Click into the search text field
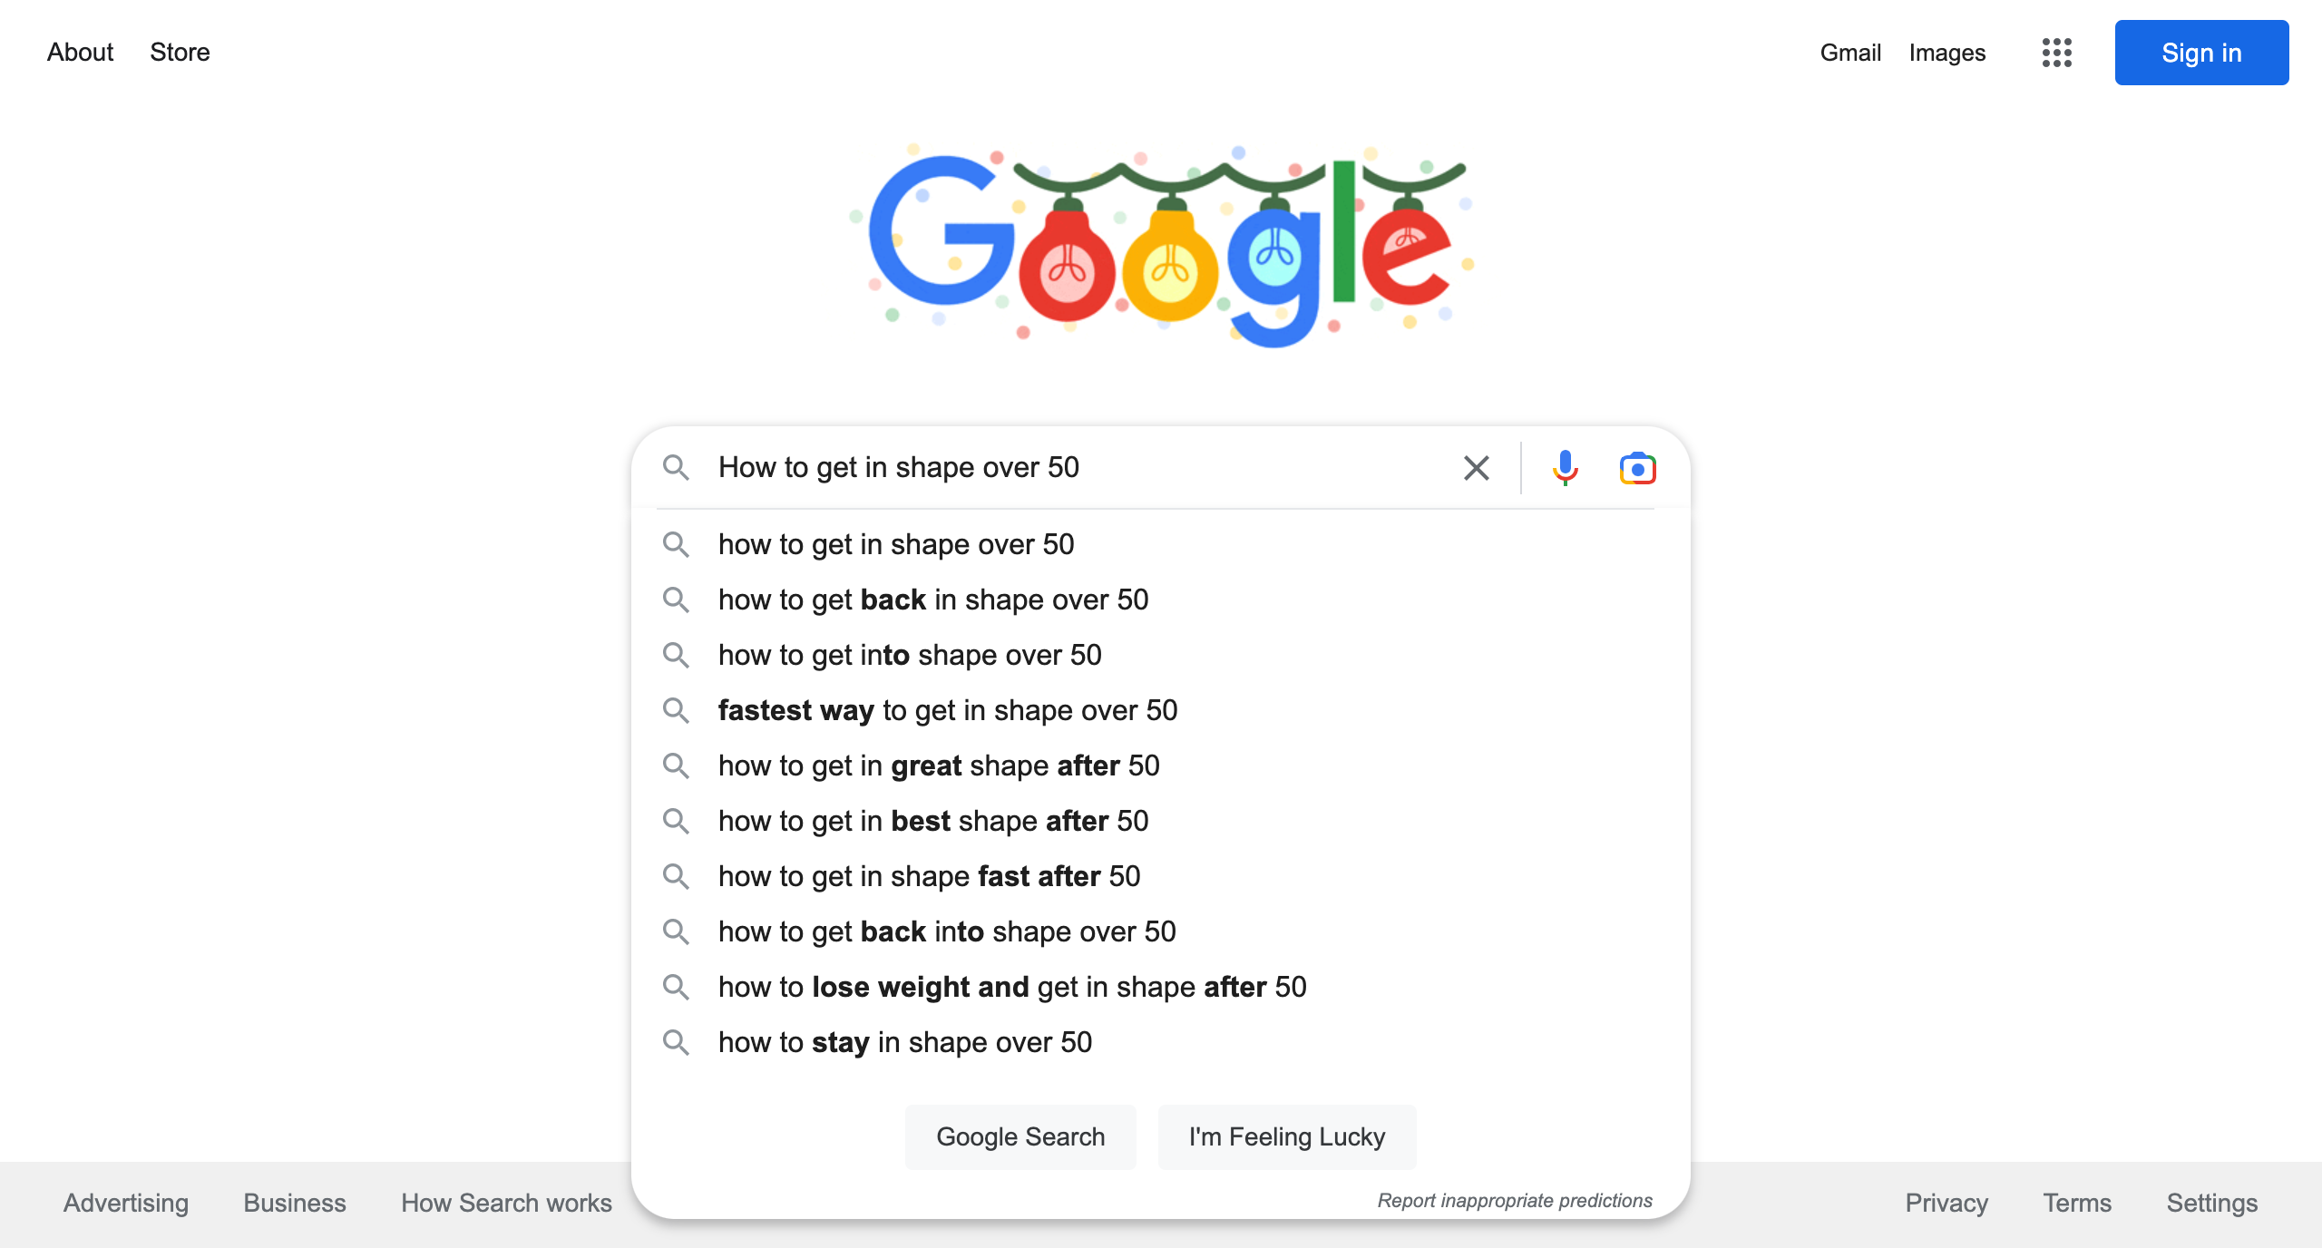 (1079, 468)
